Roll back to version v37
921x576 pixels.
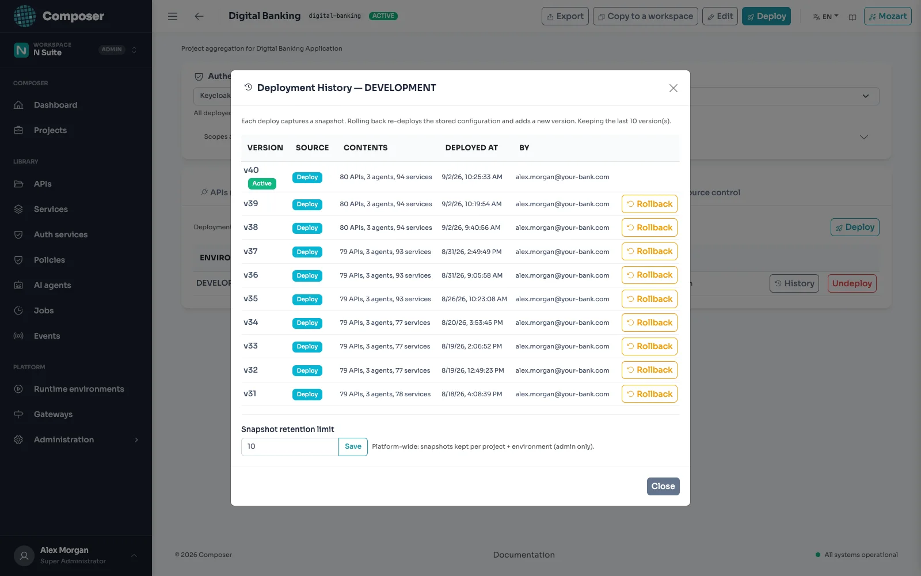tap(649, 251)
